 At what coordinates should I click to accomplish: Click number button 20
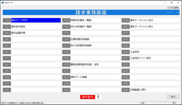click(66, 65)
